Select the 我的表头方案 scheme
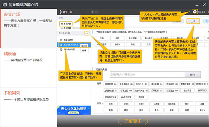Screen dimensions: 209x127 [68, 49]
